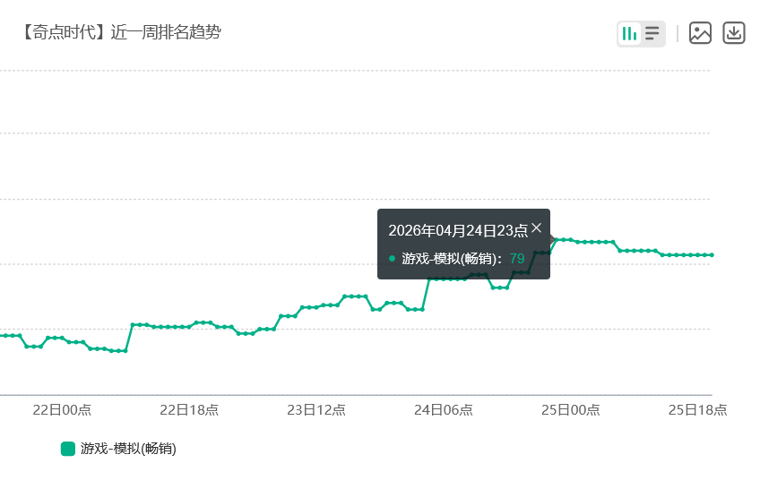This screenshot has height=489, width=760.
Task: Click the 25日00点 axis label
Action: tap(571, 410)
